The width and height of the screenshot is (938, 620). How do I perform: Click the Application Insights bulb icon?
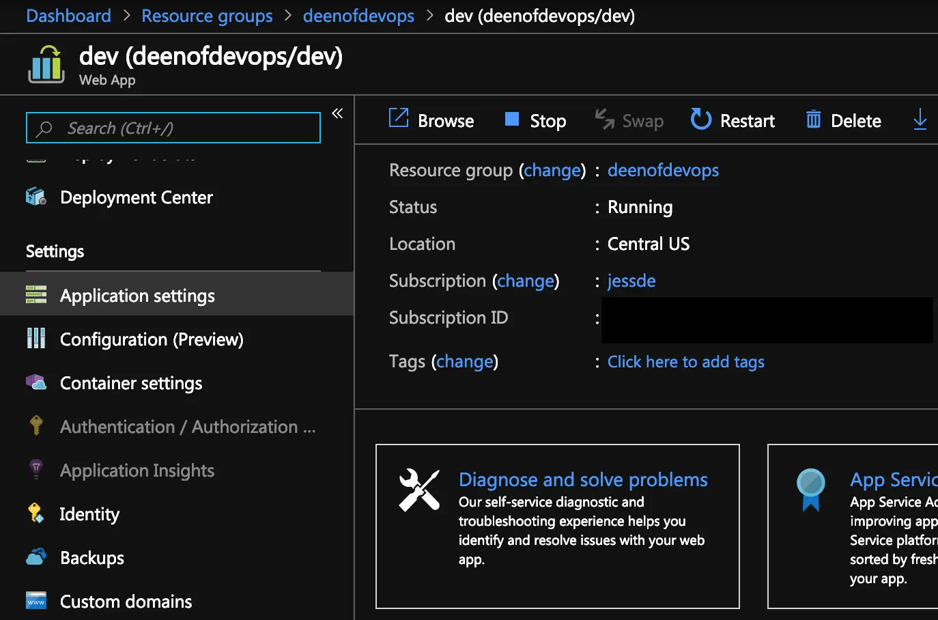(35, 468)
